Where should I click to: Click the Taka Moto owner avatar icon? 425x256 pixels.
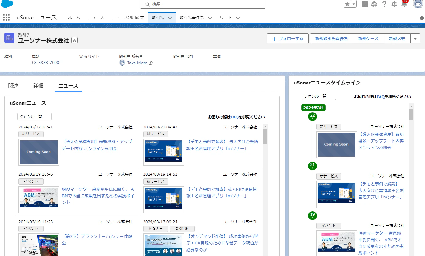(x=122, y=63)
